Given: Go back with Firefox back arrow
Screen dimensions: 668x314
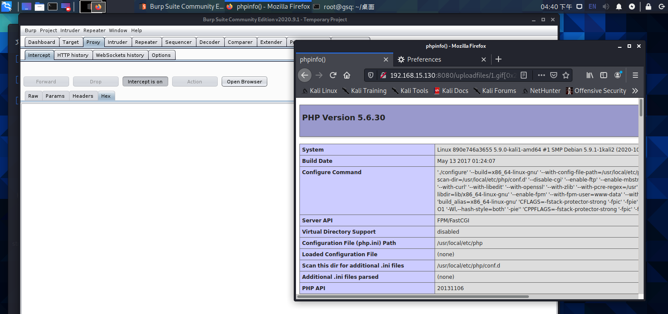Looking at the screenshot, I should (x=305, y=75).
